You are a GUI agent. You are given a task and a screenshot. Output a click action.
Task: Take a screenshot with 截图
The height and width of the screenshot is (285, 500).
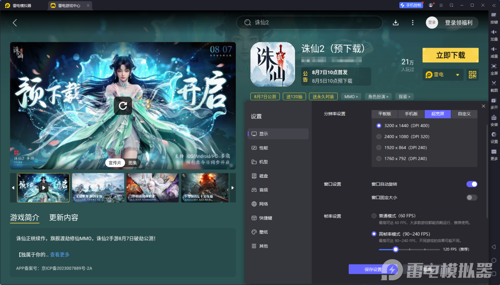494,86
